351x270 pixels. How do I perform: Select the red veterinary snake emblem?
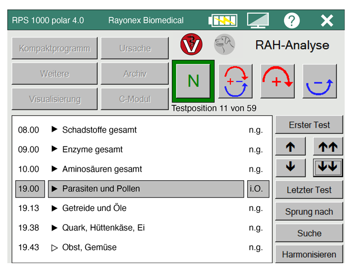click(x=191, y=44)
